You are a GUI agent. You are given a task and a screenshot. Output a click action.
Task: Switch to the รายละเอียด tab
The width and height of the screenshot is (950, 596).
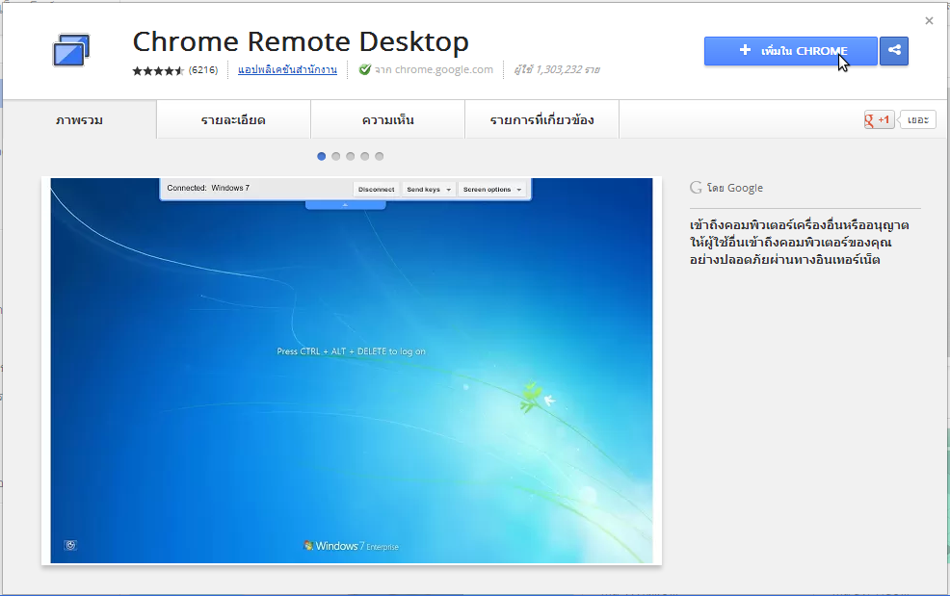point(233,120)
